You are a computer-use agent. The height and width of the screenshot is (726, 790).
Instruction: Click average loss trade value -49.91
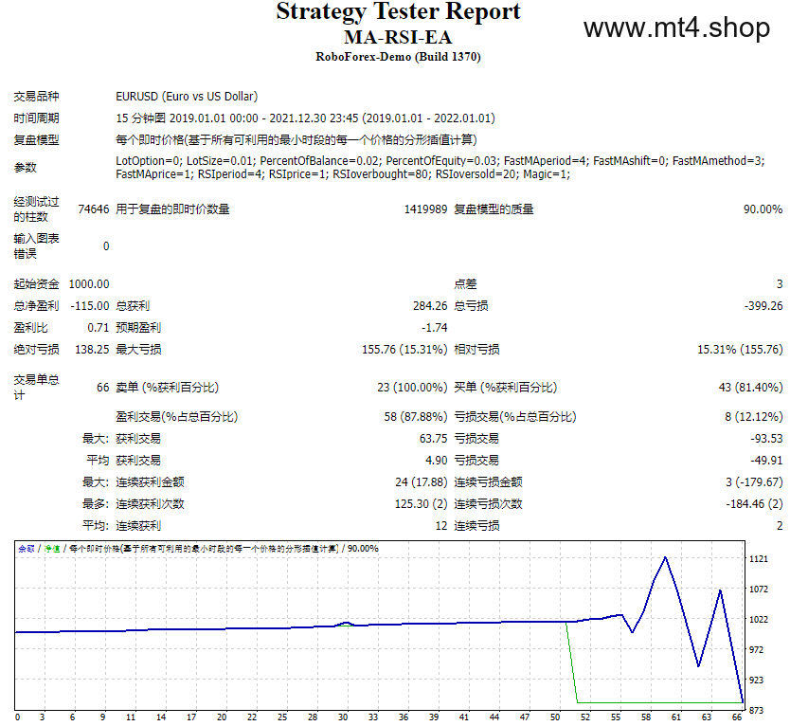pyautogui.click(x=766, y=461)
